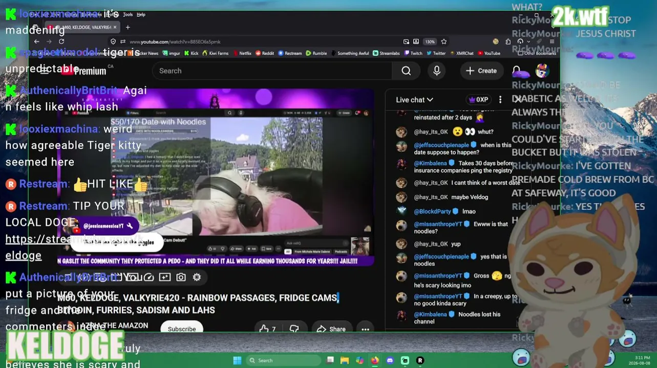
Task: Share the video
Action: coord(331,329)
